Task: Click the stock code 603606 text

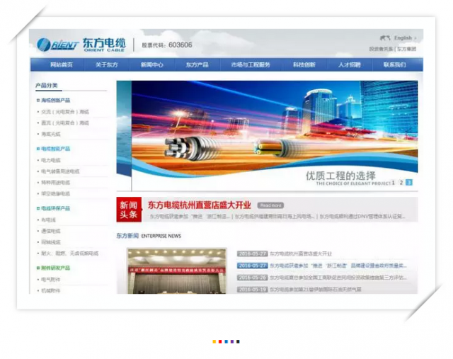Action: [x=167, y=45]
